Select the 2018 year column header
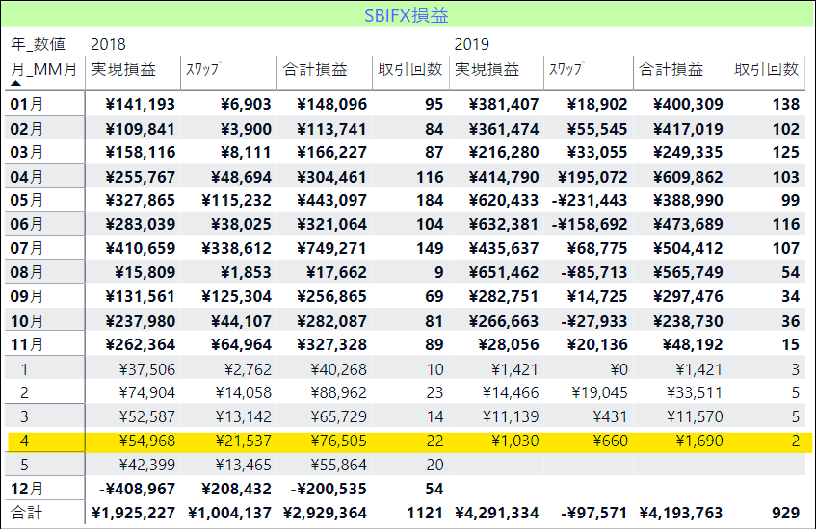Viewport: 816px width, 529px height. coord(108,44)
